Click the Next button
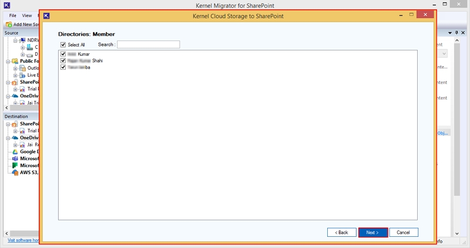Screen dimensions: 470x248 click(x=373, y=232)
